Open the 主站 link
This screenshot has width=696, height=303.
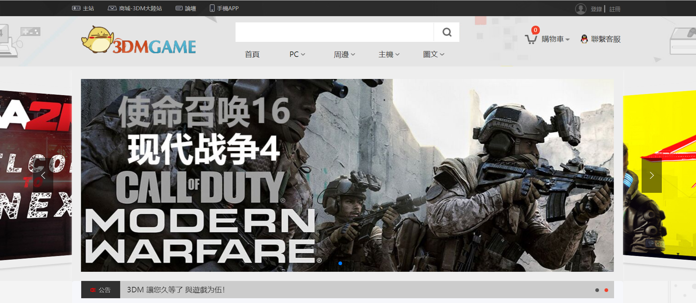pyautogui.click(x=88, y=8)
